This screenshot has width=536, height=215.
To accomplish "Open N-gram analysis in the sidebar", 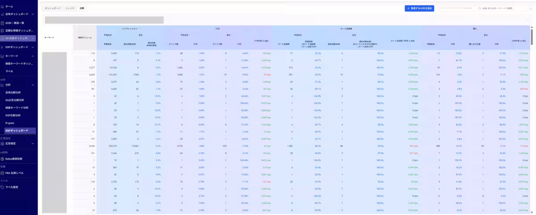I will (x=10, y=123).
